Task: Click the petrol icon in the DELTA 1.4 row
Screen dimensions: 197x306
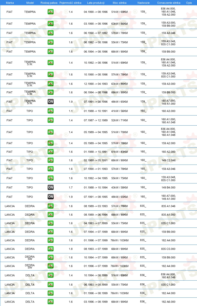Action: 51,275
